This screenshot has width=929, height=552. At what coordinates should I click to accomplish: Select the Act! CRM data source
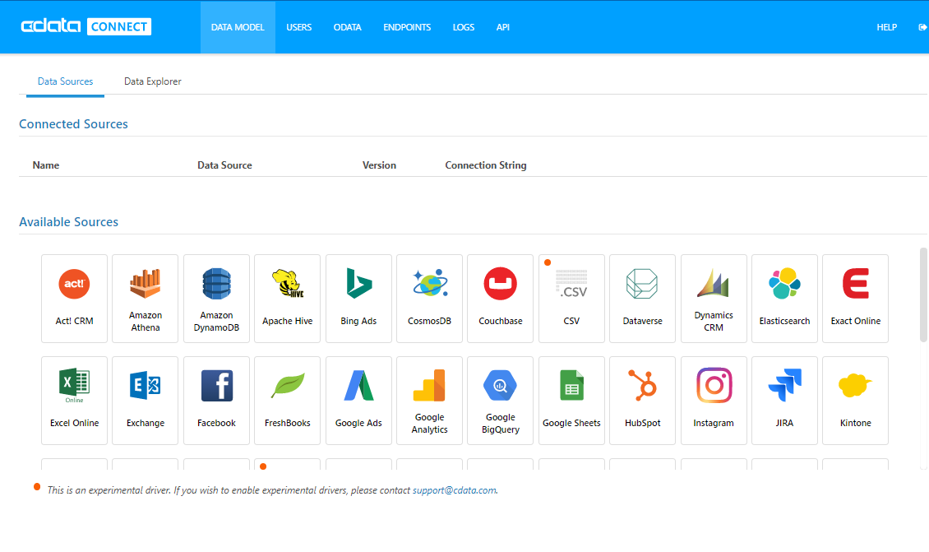pyautogui.click(x=74, y=299)
